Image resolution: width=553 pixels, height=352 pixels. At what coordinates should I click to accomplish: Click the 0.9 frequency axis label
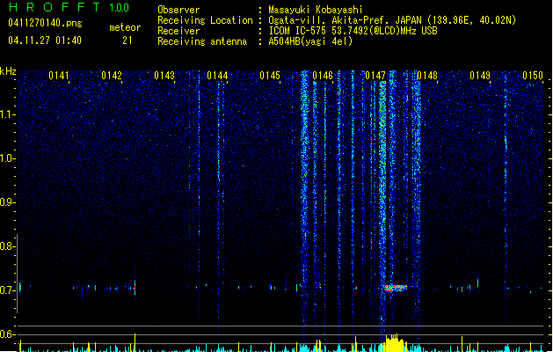point(7,202)
